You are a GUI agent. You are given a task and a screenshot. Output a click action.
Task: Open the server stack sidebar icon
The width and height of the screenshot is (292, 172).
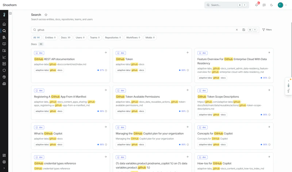point(4,64)
